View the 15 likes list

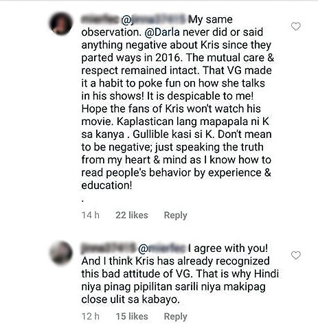tap(132, 317)
